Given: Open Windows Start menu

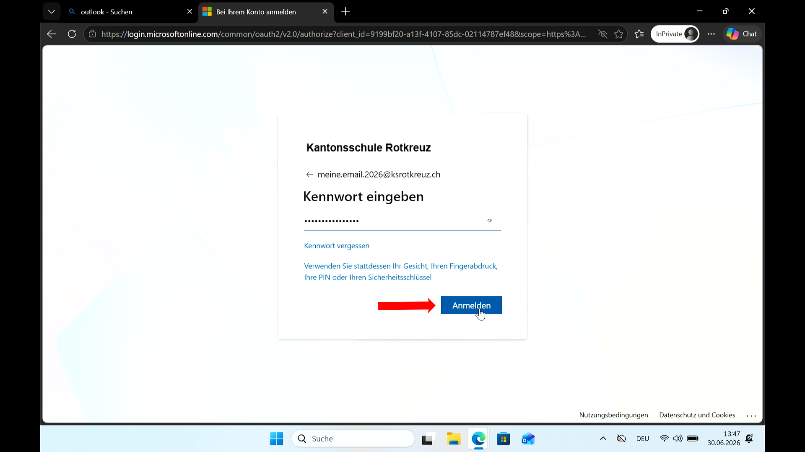Looking at the screenshot, I should tap(277, 439).
